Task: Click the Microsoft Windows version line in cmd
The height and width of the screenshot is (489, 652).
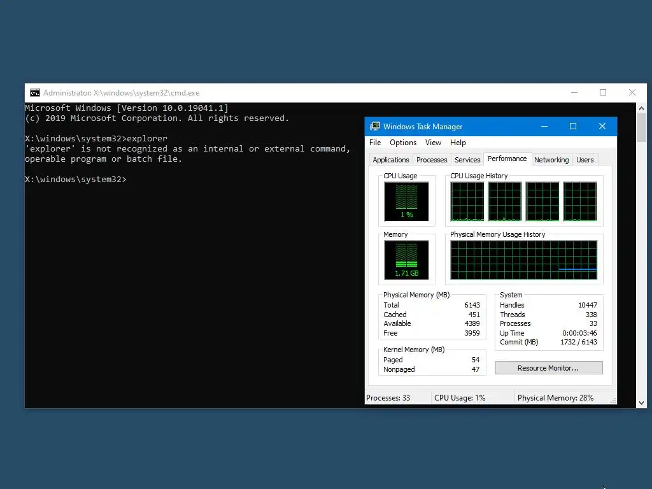Action: [x=127, y=108]
